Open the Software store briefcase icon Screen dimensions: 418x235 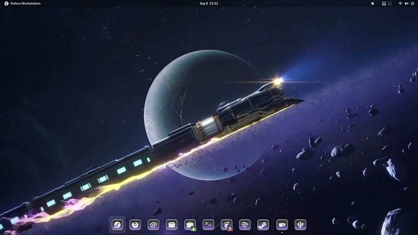click(x=190, y=225)
